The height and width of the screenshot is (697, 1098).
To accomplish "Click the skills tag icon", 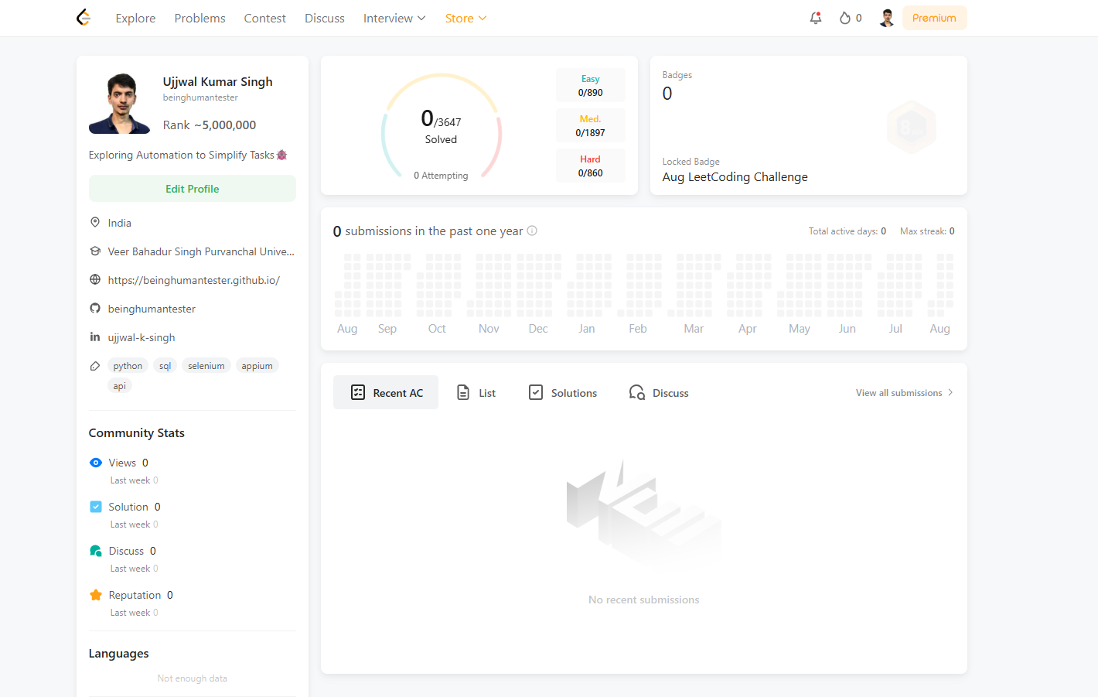I will pyautogui.click(x=95, y=366).
